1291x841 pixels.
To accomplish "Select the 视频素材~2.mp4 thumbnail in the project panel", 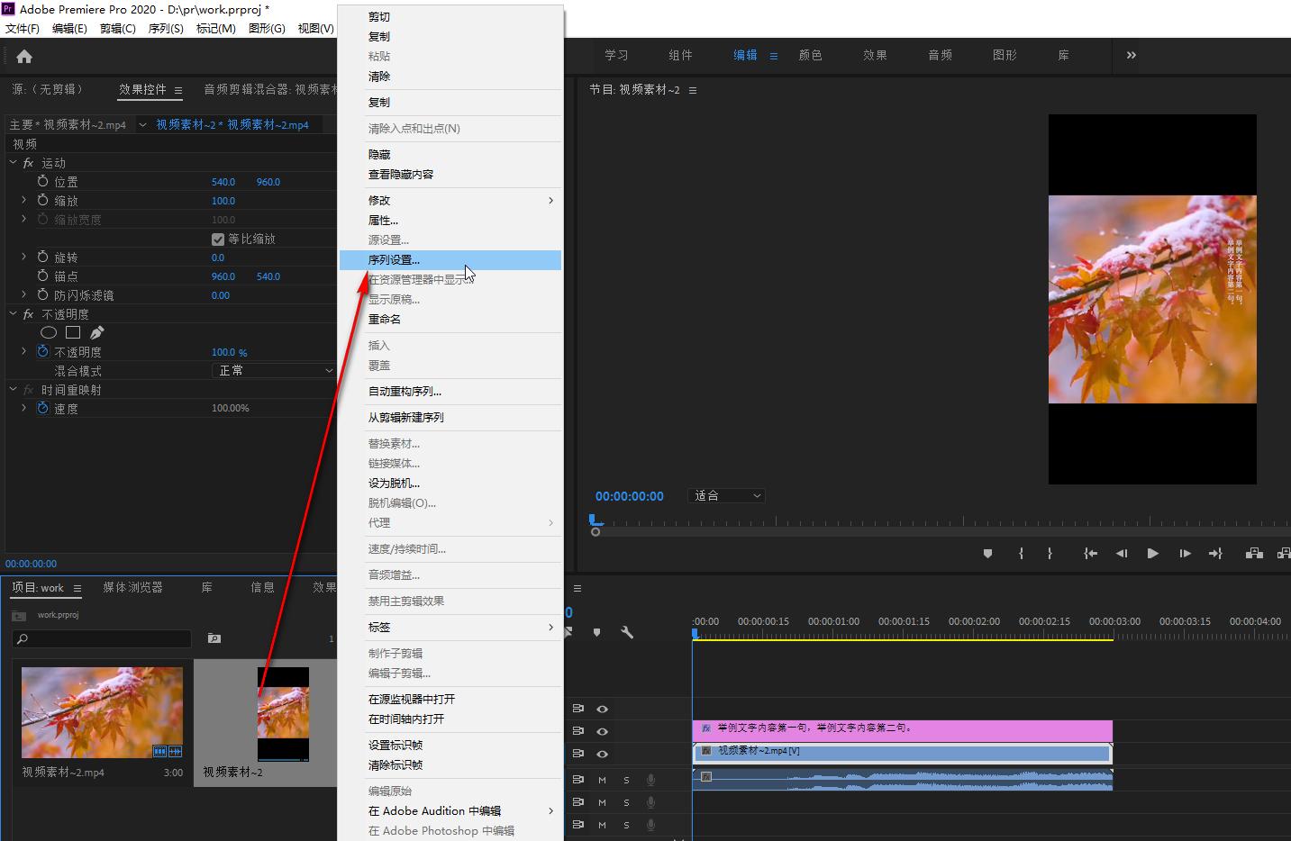I will point(102,712).
